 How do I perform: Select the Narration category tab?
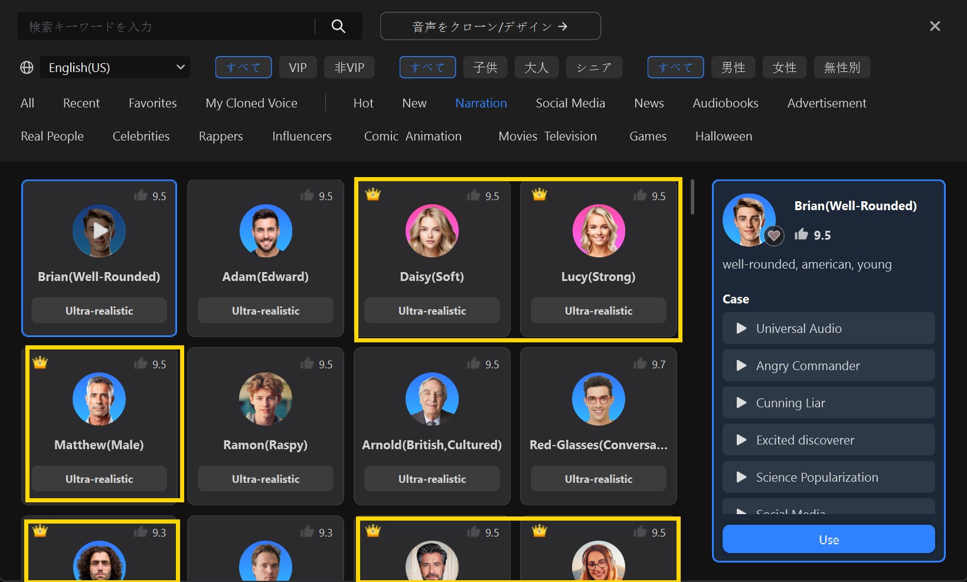[481, 103]
